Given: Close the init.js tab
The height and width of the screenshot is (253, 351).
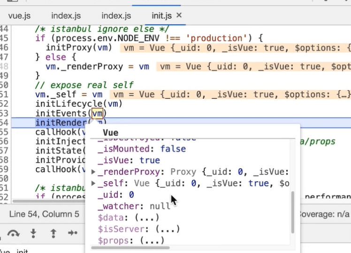Looking at the screenshot, I should [179, 15].
